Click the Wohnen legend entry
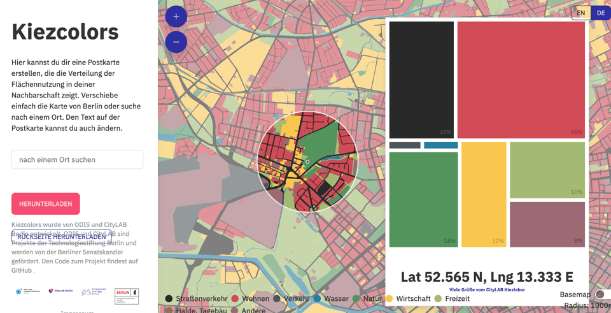This screenshot has height=313, width=611. (x=251, y=298)
